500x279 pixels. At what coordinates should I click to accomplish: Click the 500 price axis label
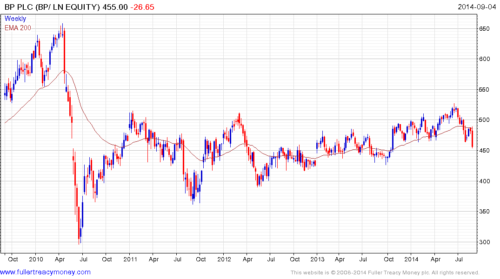click(x=484, y=120)
